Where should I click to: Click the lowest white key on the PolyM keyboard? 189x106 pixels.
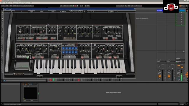pyautogui.click(x=35, y=66)
